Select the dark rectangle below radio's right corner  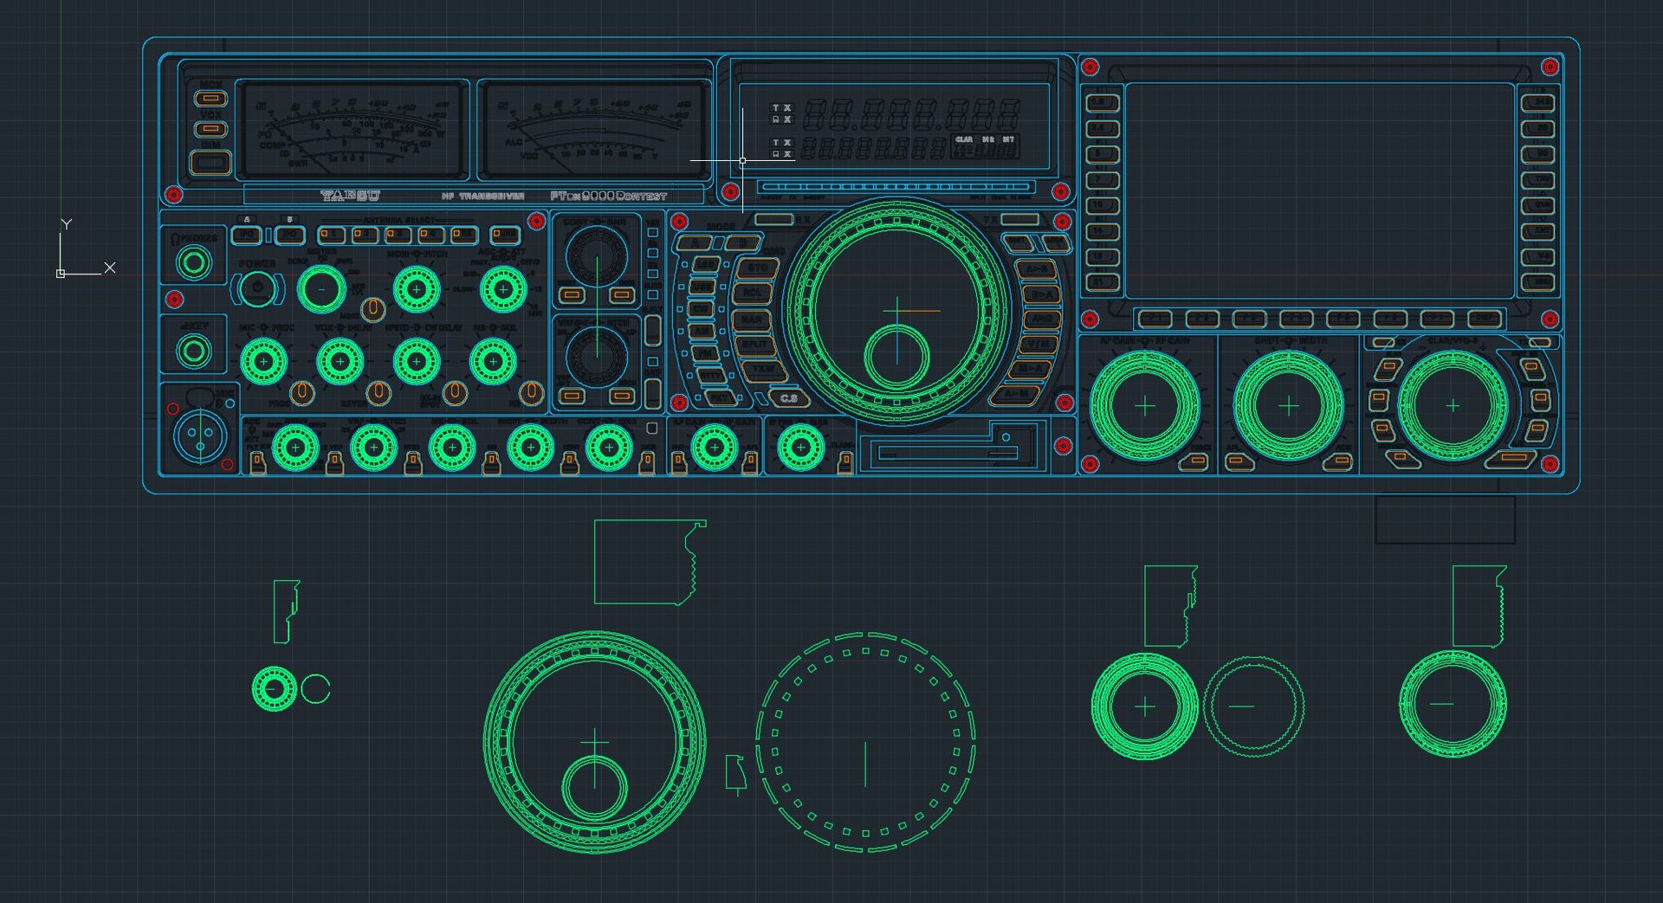pyautogui.click(x=1445, y=519)
